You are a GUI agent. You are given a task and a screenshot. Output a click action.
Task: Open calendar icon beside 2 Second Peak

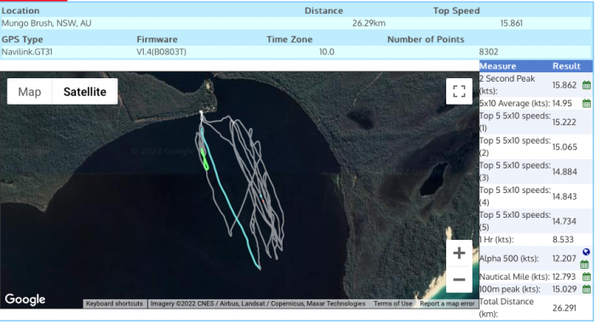(587, 85)
